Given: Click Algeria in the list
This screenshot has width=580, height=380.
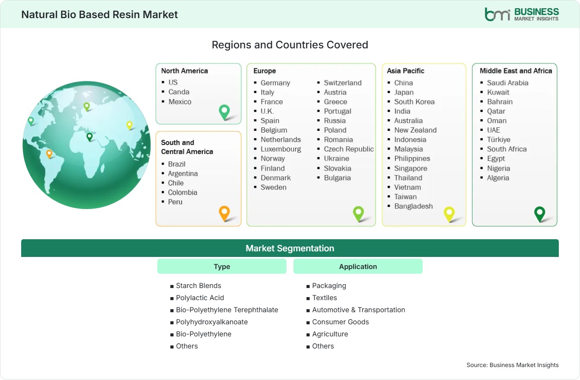Looking at the screenshot, I should (x=498, y=177).
